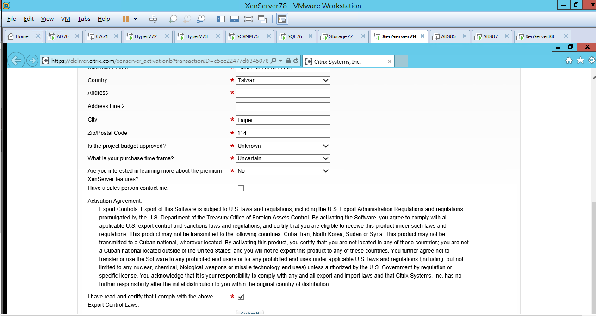Click the Address Line 2 input field
The image size is (596, 316).
pyautogui.click(x=283, y=107)
